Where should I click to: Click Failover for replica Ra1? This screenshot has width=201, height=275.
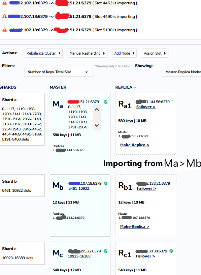146,106
